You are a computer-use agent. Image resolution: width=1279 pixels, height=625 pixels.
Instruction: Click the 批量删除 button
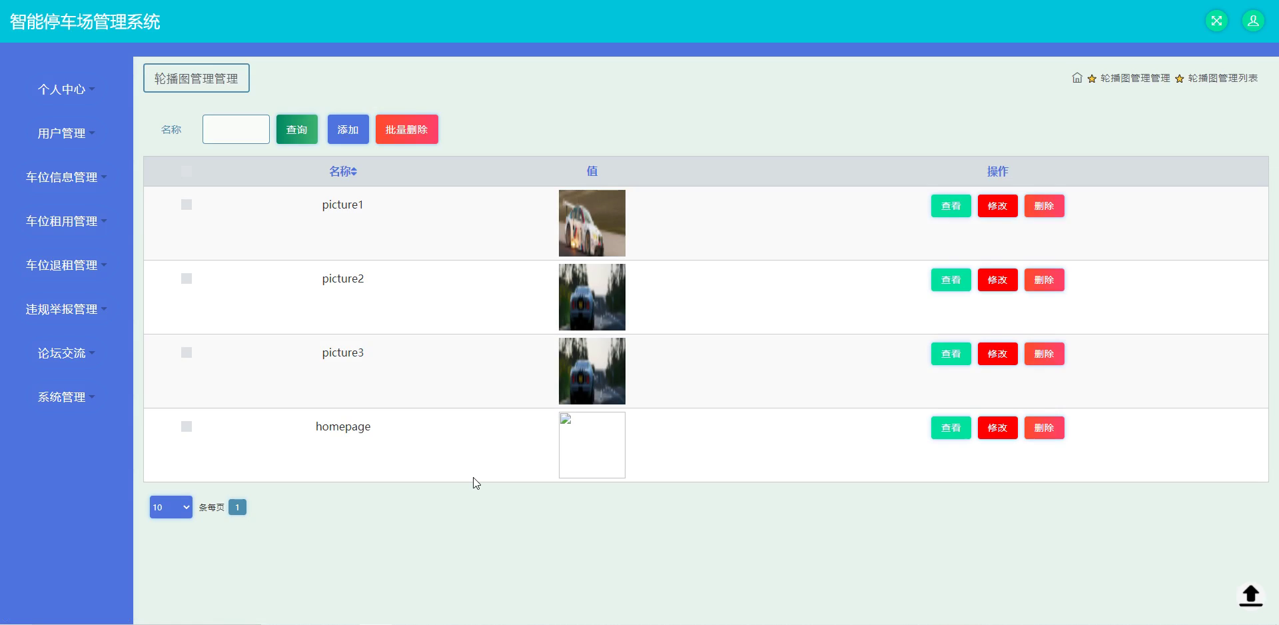tap(407, 129)
